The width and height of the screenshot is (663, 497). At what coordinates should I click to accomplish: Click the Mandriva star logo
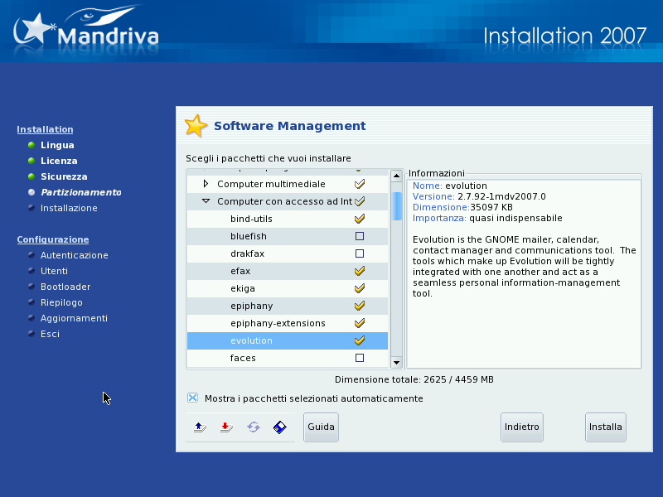click(x=35, y=31)
